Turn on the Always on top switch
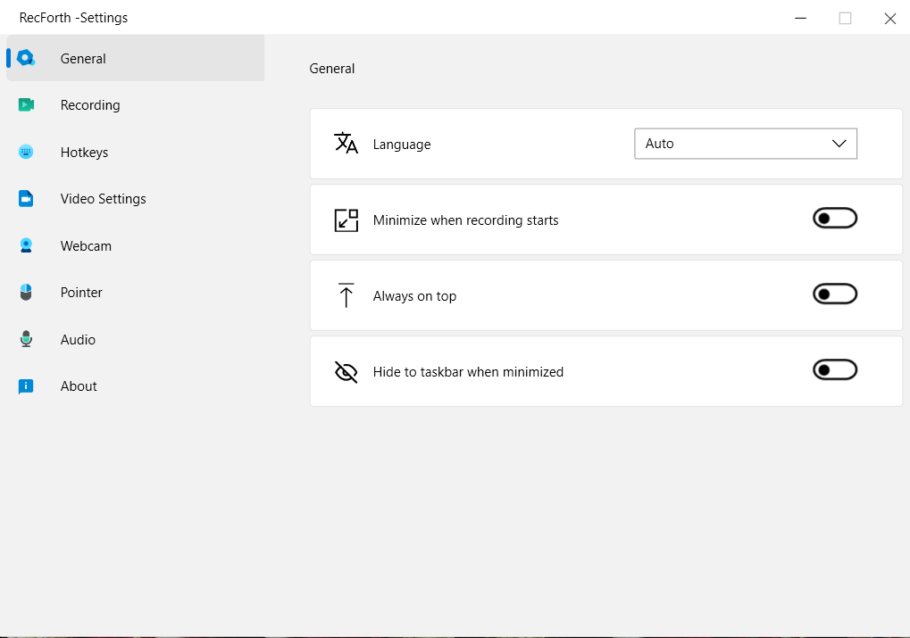The width and height of the screenshot is (910, 638). (x=835, y=294)
